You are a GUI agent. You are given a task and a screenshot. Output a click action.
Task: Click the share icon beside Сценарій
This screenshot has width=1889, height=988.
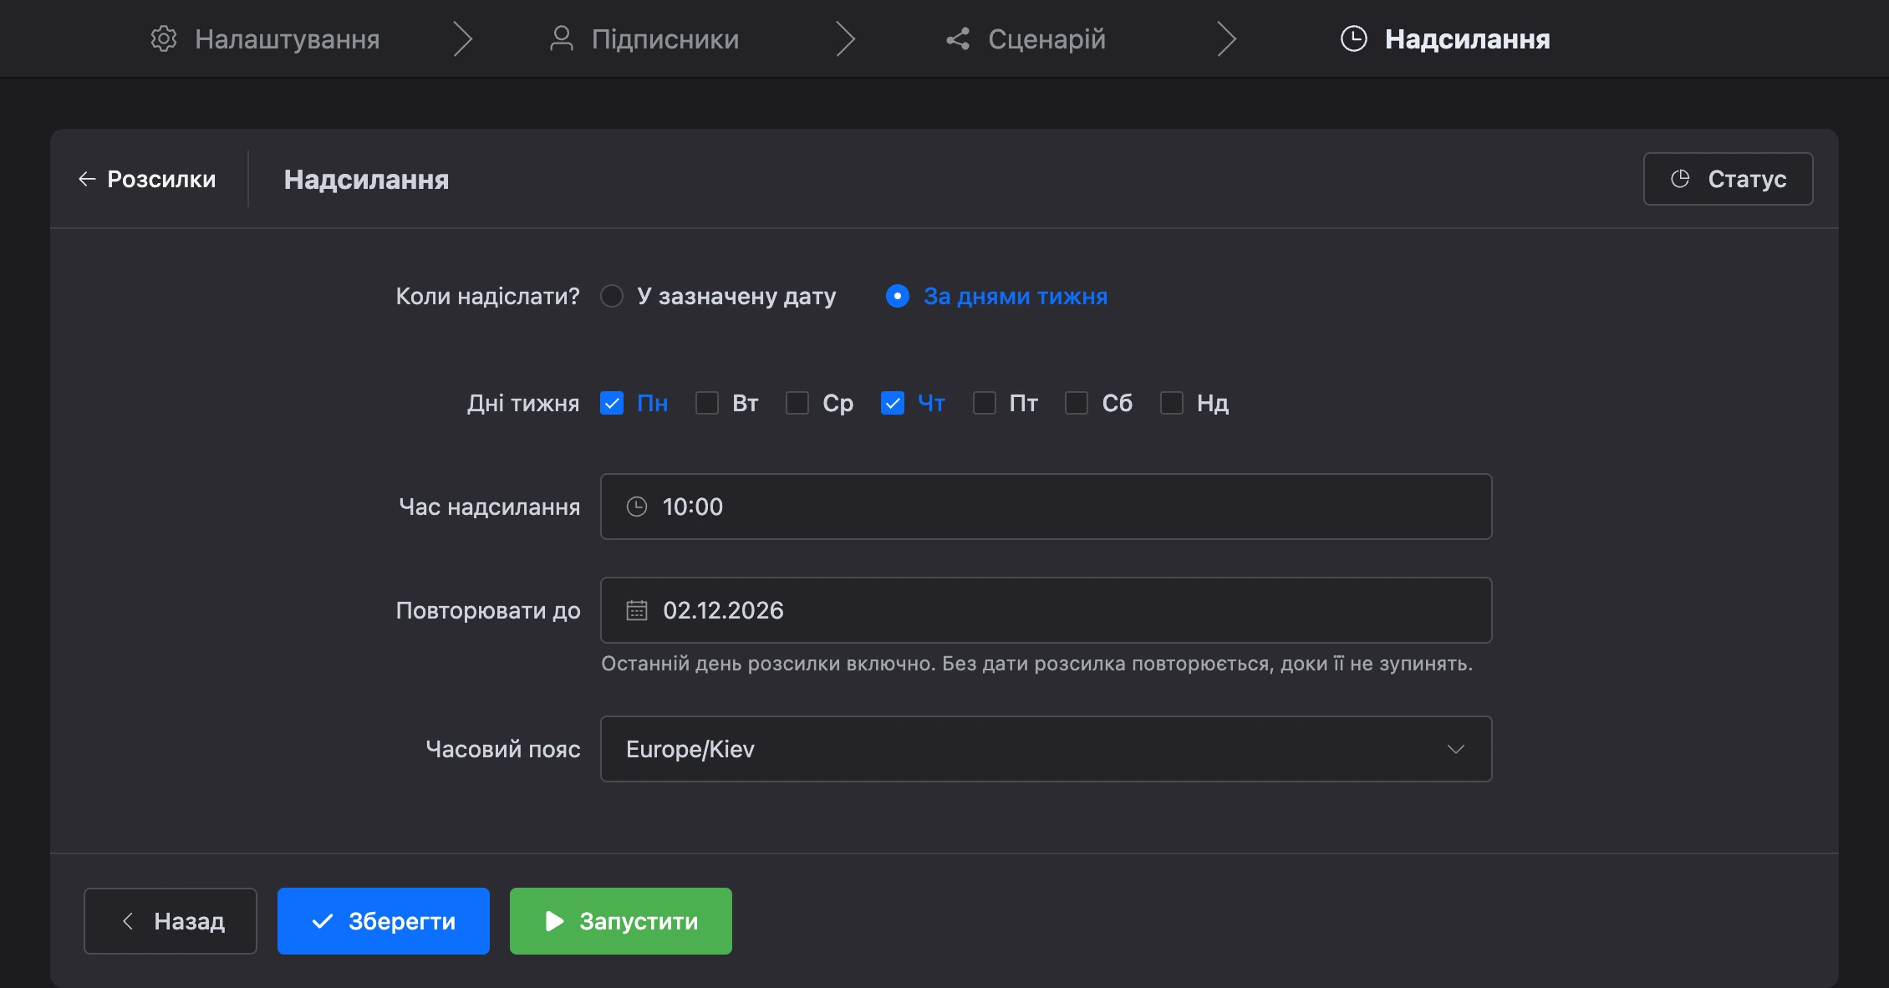pyautogui.click(x=958, y=38)
